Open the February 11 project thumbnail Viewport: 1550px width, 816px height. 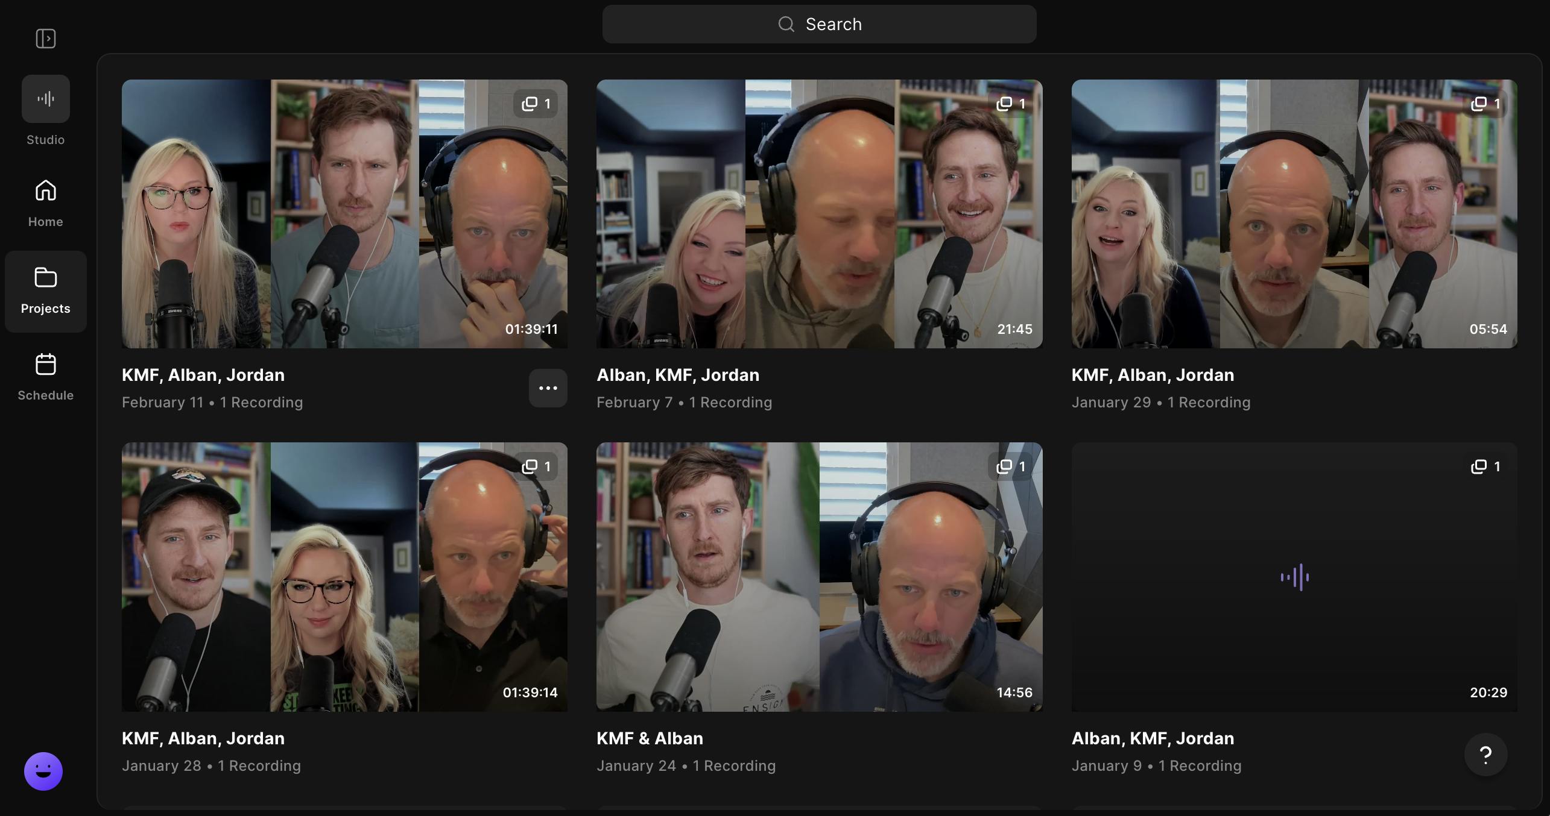pos(344,214)
